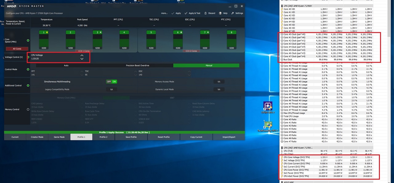Click the Reset Profile button
The width and height of the screenshot is (394, 183).
click(x=164, y=137)
